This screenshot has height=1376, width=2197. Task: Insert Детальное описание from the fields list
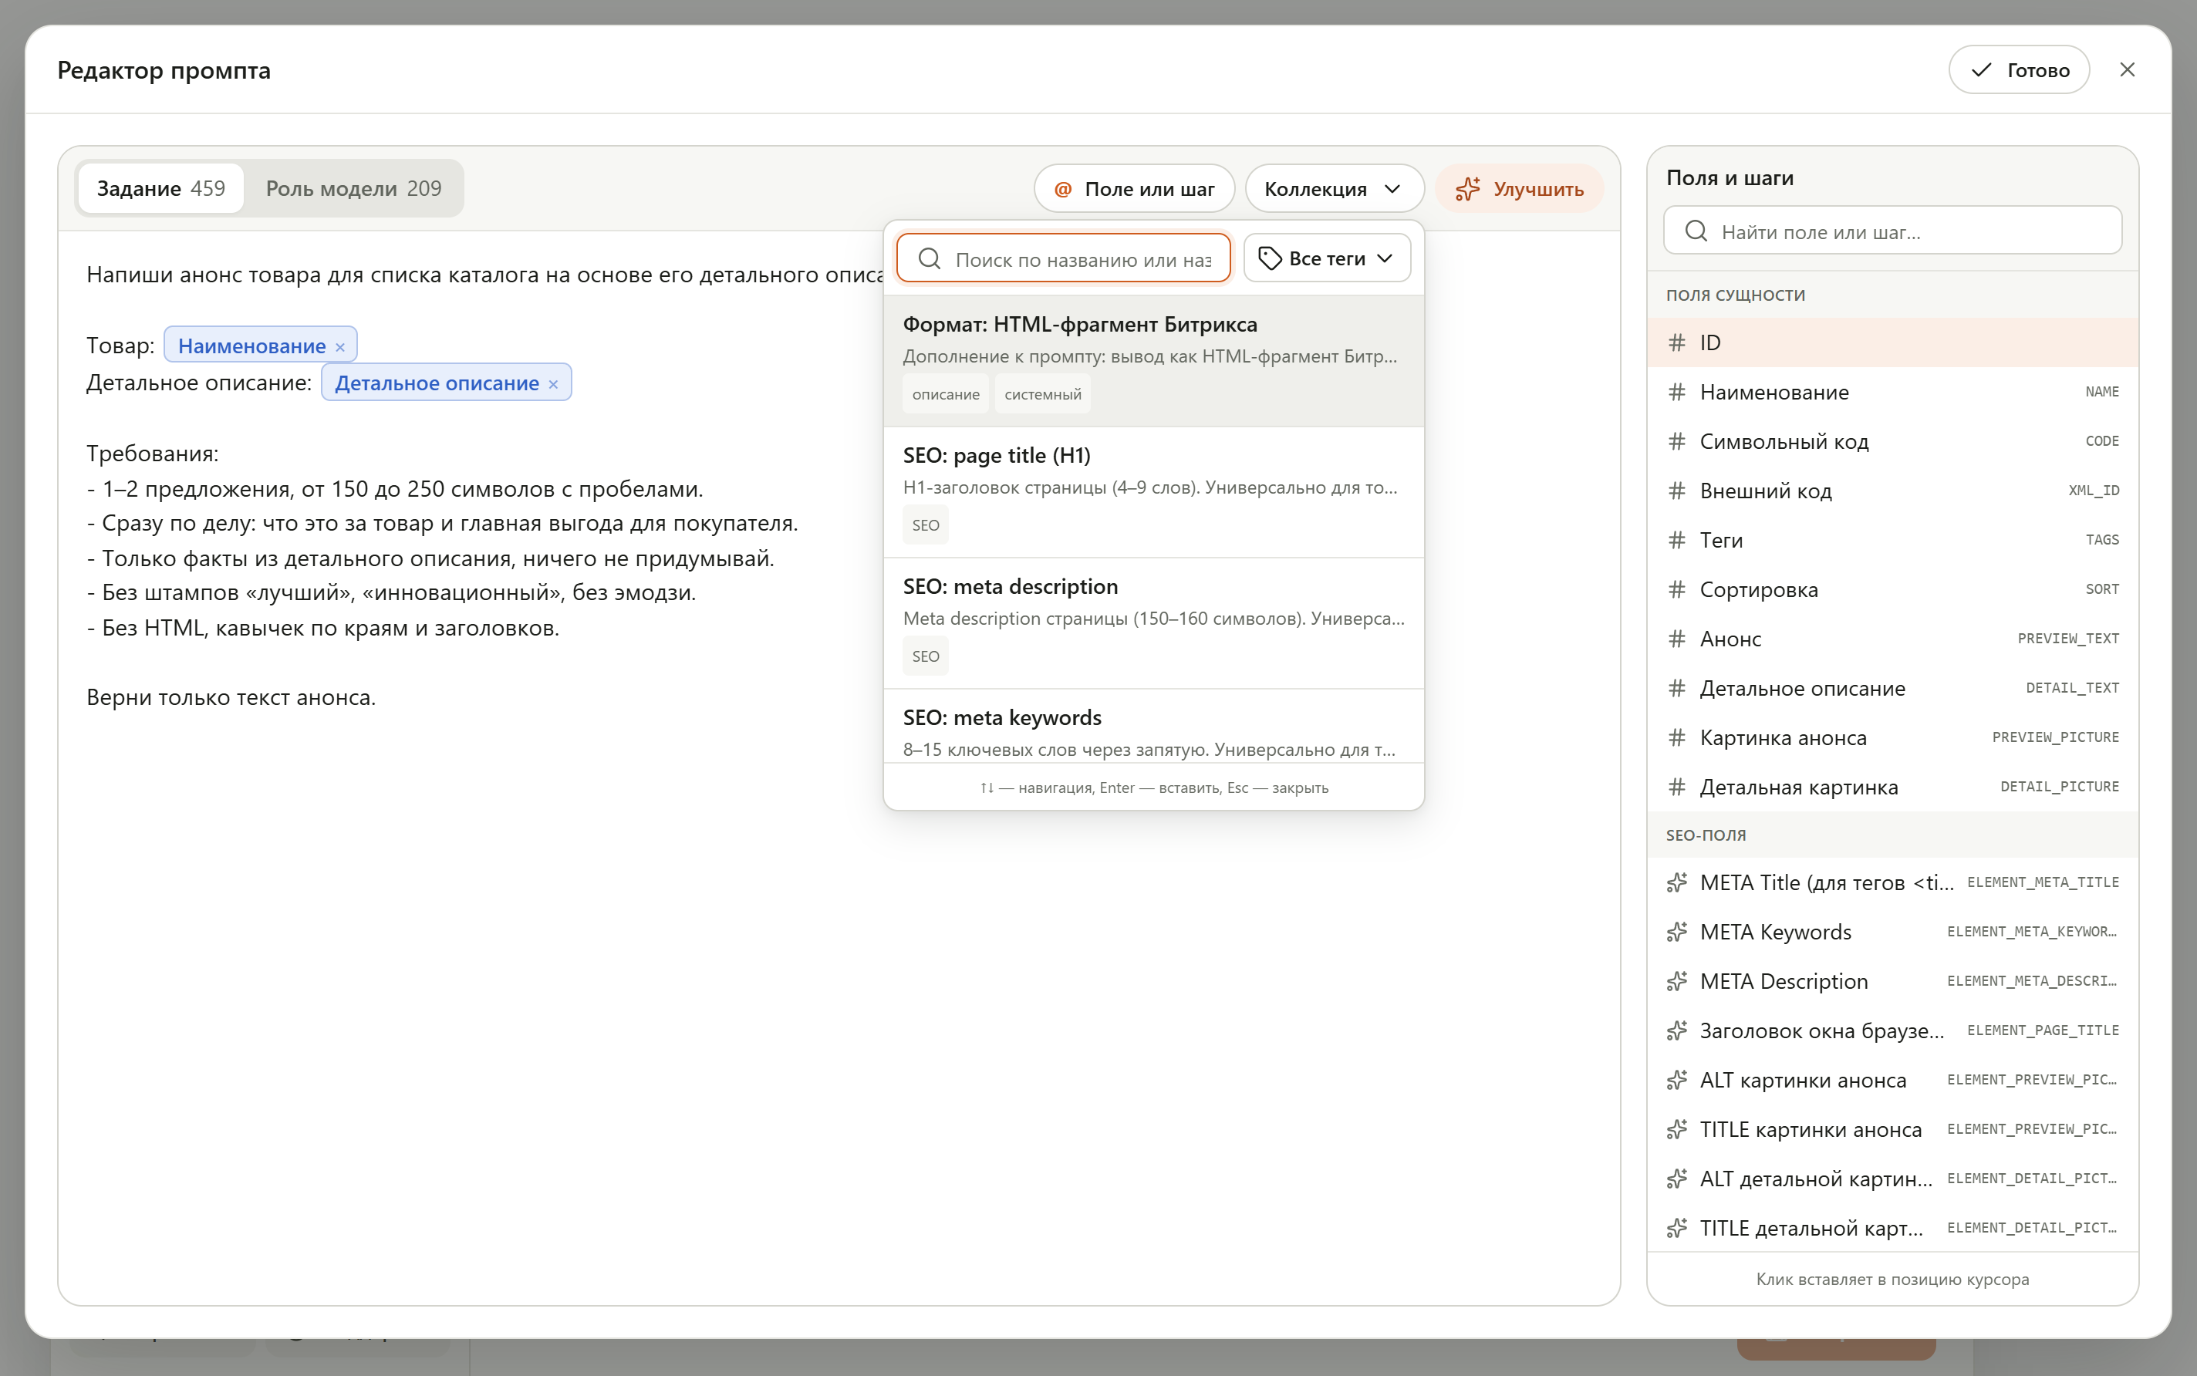[x=1892, y=688]
